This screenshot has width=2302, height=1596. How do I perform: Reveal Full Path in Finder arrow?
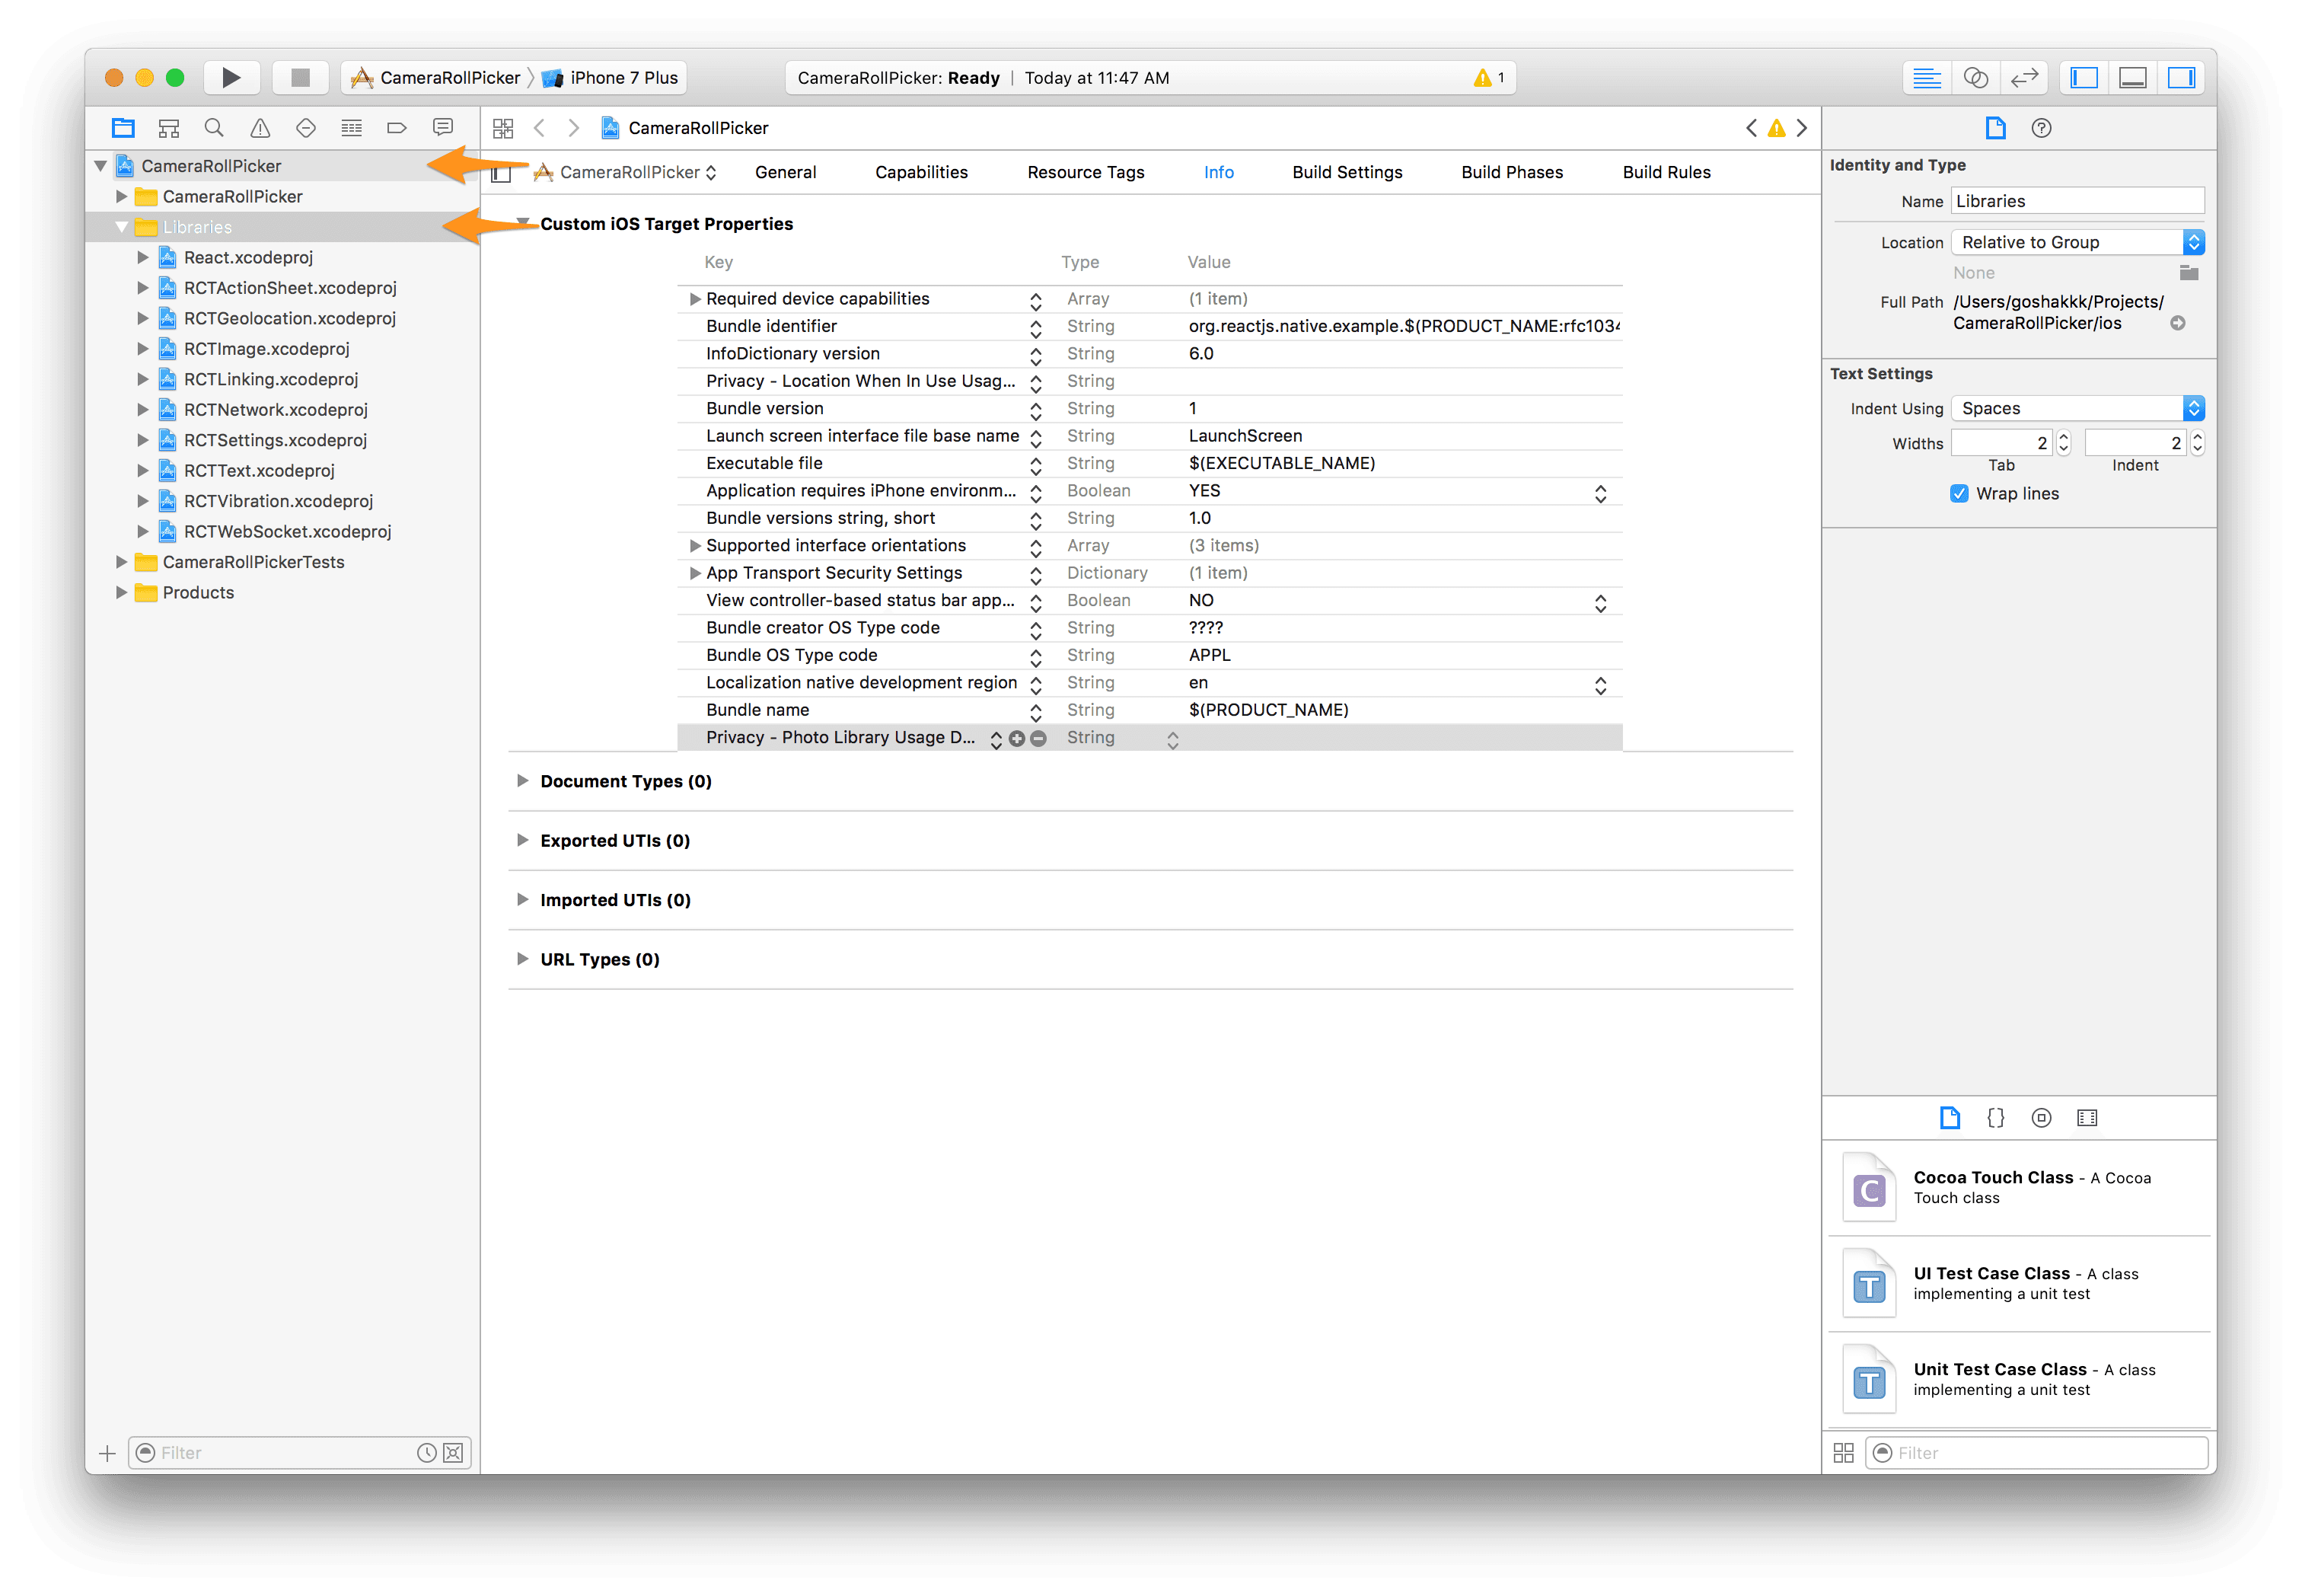2178,323
